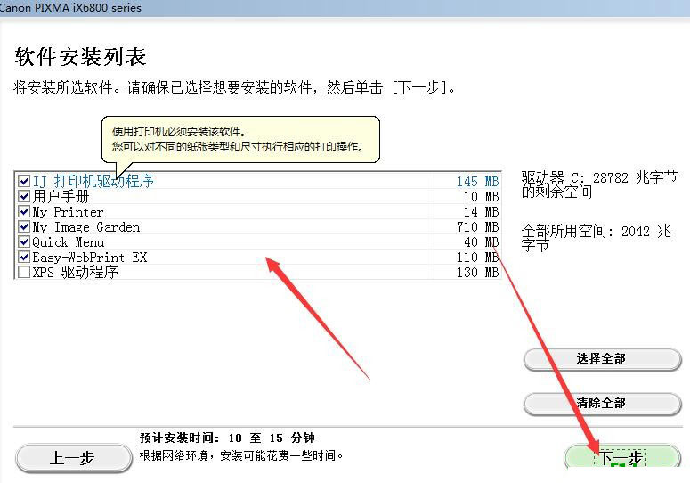Click the 14 MB size value
Viewport: 690px width, 483px height.
[481, 212]
